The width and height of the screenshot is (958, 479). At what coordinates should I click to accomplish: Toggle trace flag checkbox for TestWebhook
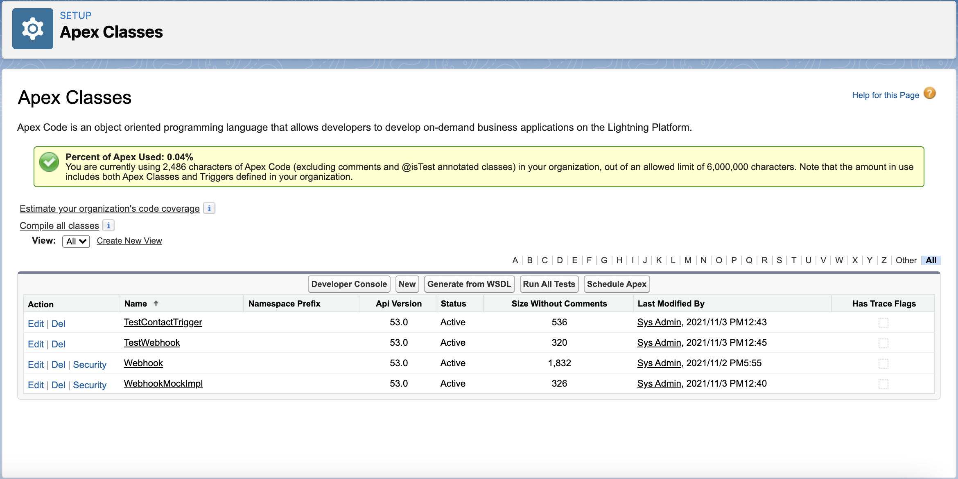[x=883, y=343]
